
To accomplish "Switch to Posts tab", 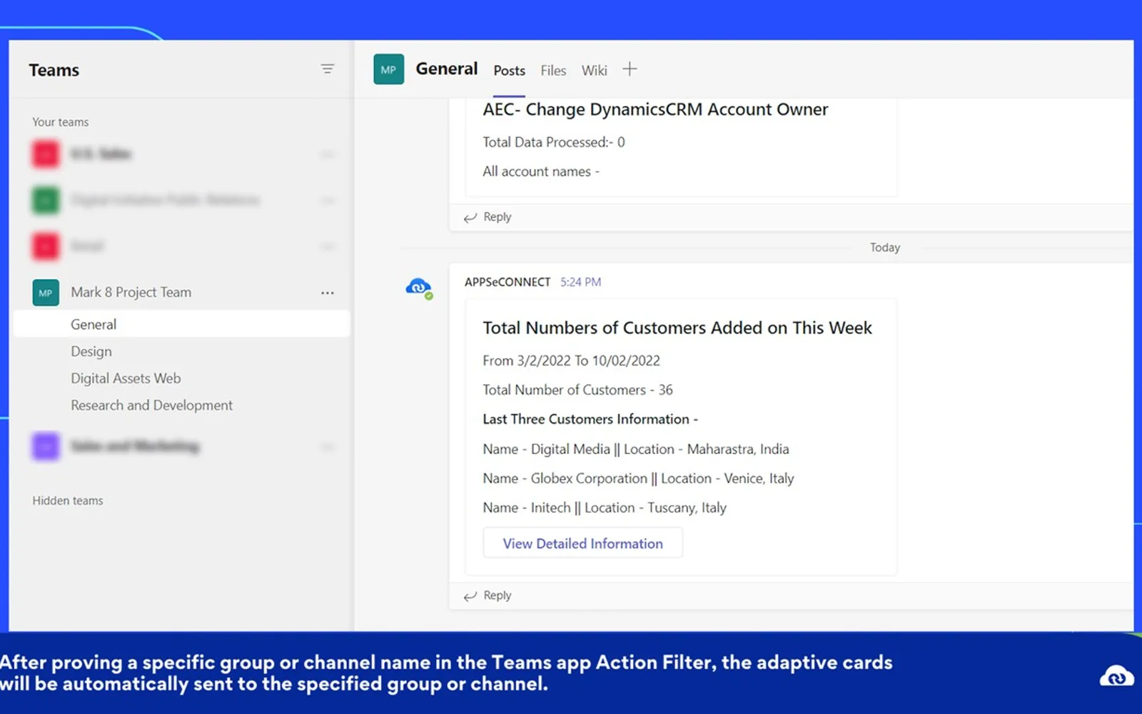I will [x=509, y=71].
